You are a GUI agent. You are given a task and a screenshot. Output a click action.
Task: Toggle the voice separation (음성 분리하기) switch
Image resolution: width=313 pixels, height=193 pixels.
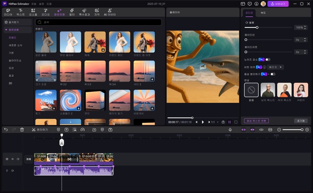pyautogui.click(x=273, y=74)
